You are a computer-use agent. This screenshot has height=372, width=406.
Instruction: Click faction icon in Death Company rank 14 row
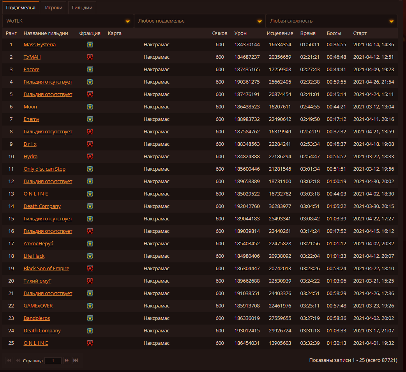[90, 206]
